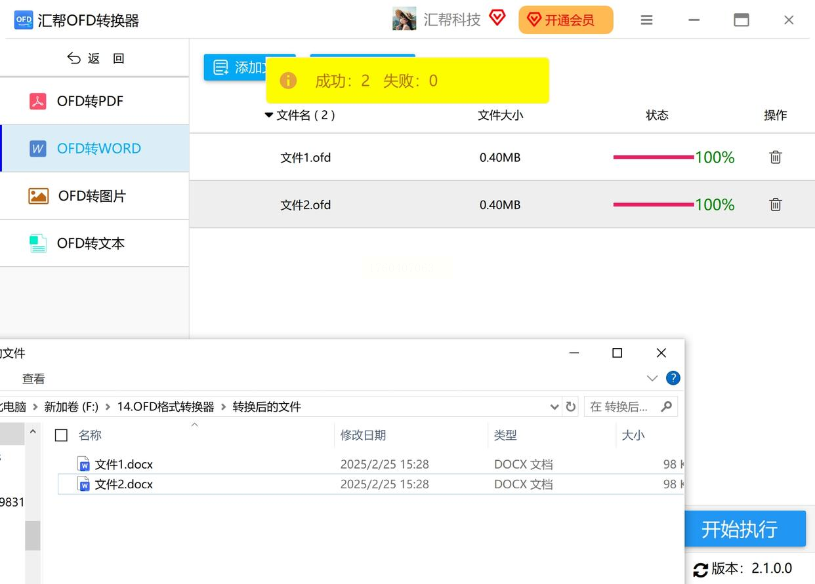This screenshot has height=584, width=815.
Task: Open help via the blue question mark icon
Action: click(x=673, y=378)
